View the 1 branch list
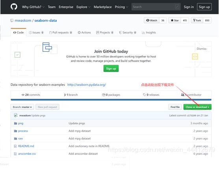Image resolution: width=219 pixels, height=170 pixels. point(71,95)
